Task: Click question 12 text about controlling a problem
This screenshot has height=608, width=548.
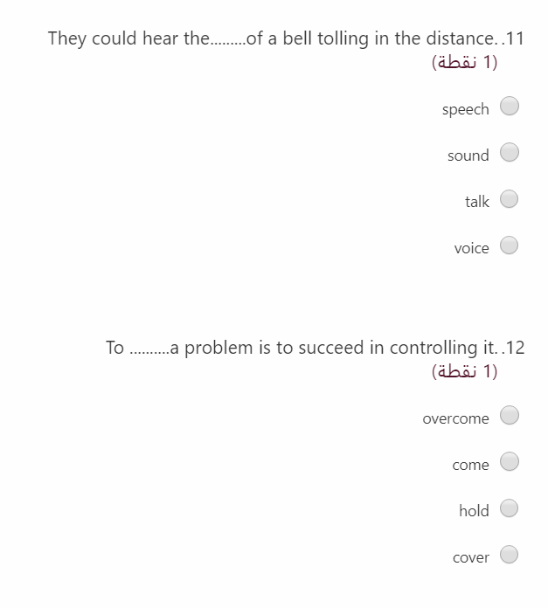Action: tap(315, 348)
